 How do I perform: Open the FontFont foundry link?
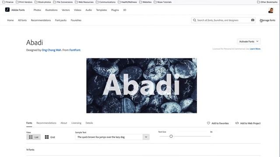click(75, 50)
